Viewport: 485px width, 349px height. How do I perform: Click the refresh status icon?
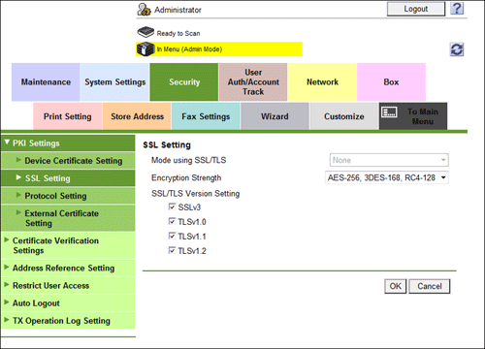pos(457,49)
